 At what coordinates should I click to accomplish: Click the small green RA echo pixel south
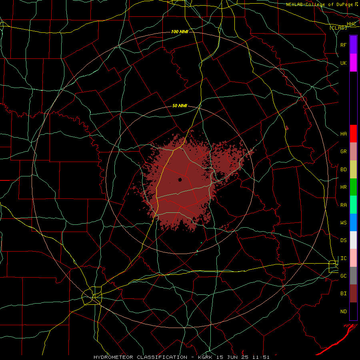[201, 243]
